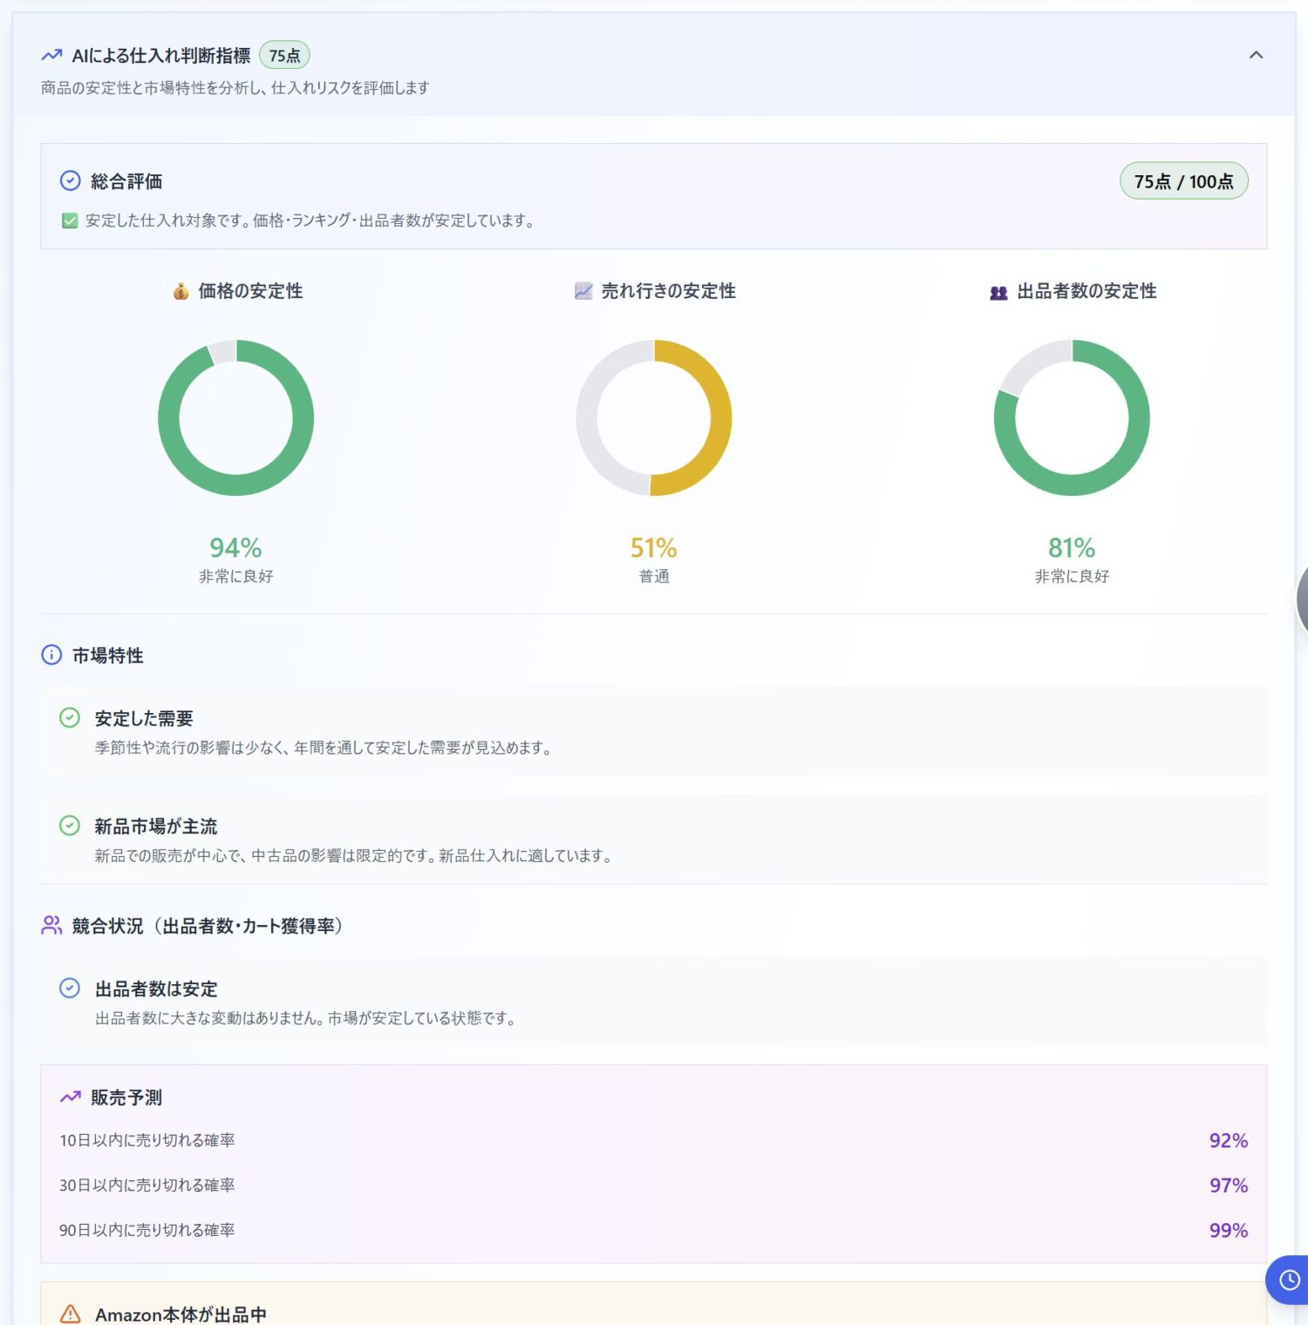Click the 75点 score badge in header
The width and height of the screenshot is (1308, 1325).
pyautogui.click(x=284, y=56)
